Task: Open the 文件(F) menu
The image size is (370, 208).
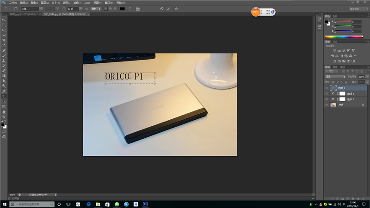Action: 13,3
